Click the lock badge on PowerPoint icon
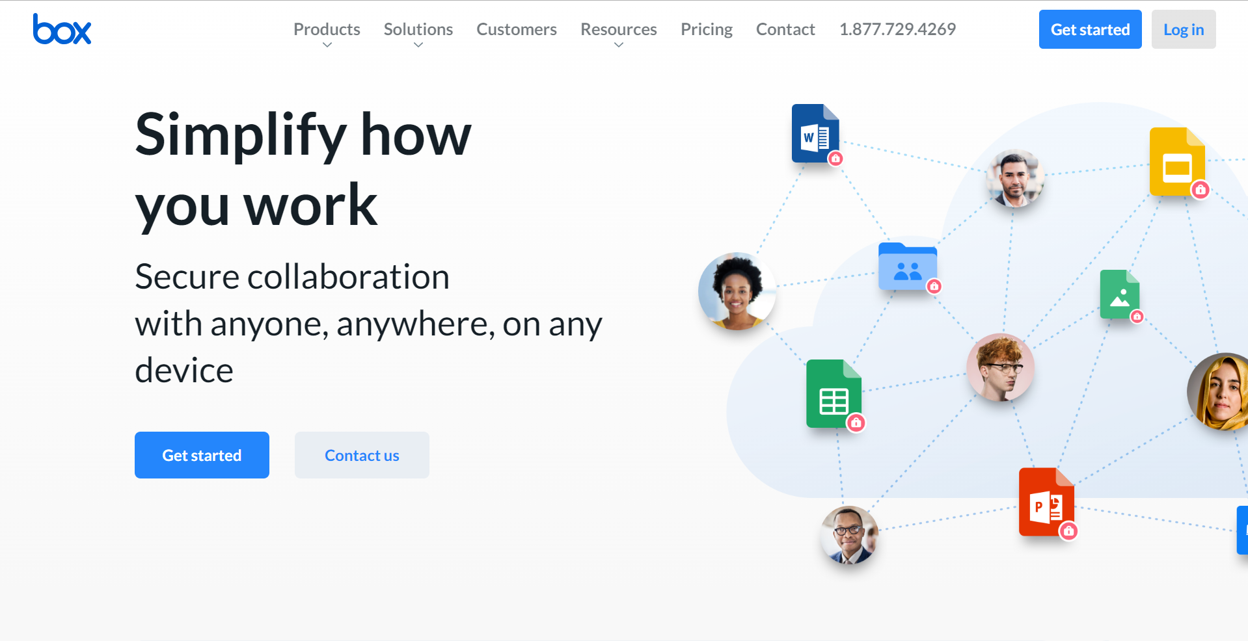 point(1068,531)
